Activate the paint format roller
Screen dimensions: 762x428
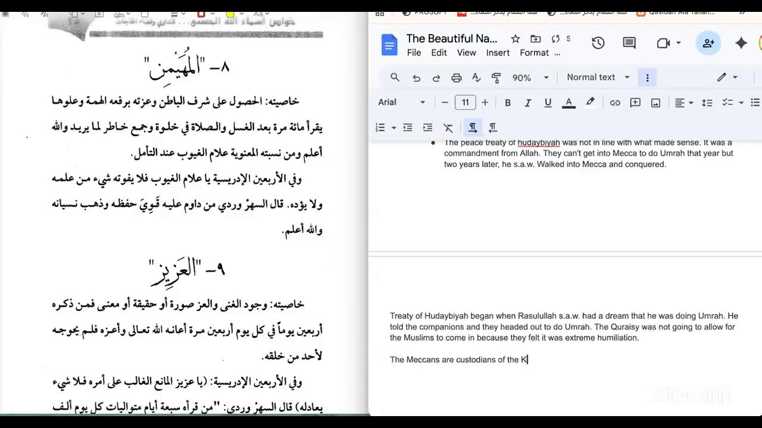click(x=496, y=78)
